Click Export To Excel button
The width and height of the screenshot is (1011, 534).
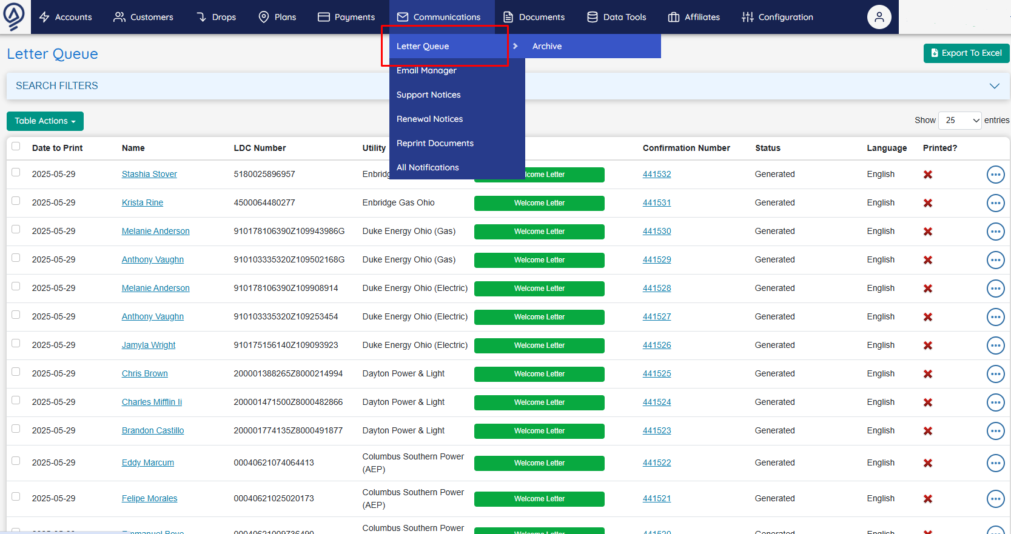[966, 53]
